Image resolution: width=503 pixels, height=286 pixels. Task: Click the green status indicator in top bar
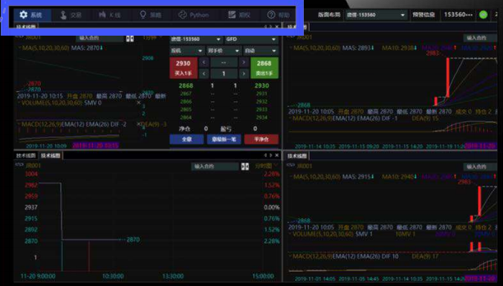tap(483, 15)
